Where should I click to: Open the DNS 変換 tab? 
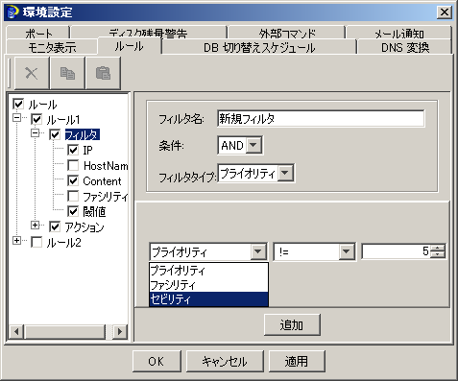pos(405,47)
